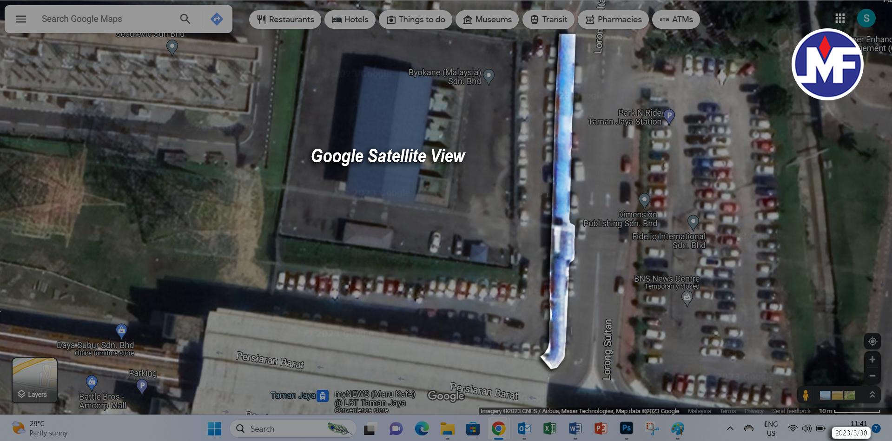
Task: Open the Windows Start menu
Action: (214, 428)
